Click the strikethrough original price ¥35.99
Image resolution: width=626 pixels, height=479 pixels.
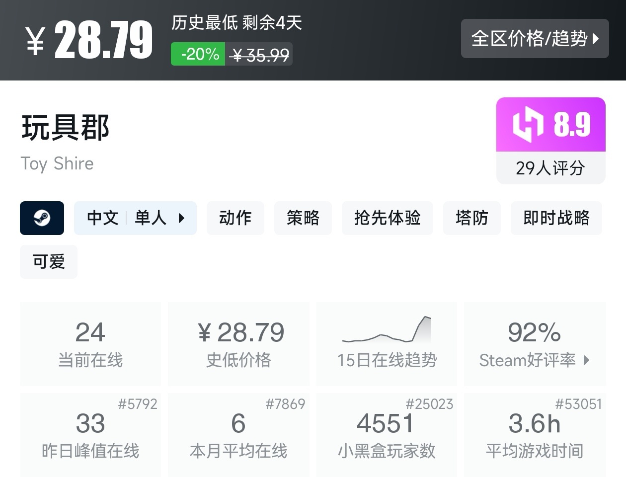(259, 55)
